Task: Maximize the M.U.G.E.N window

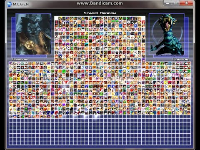Action: point(176,3)
